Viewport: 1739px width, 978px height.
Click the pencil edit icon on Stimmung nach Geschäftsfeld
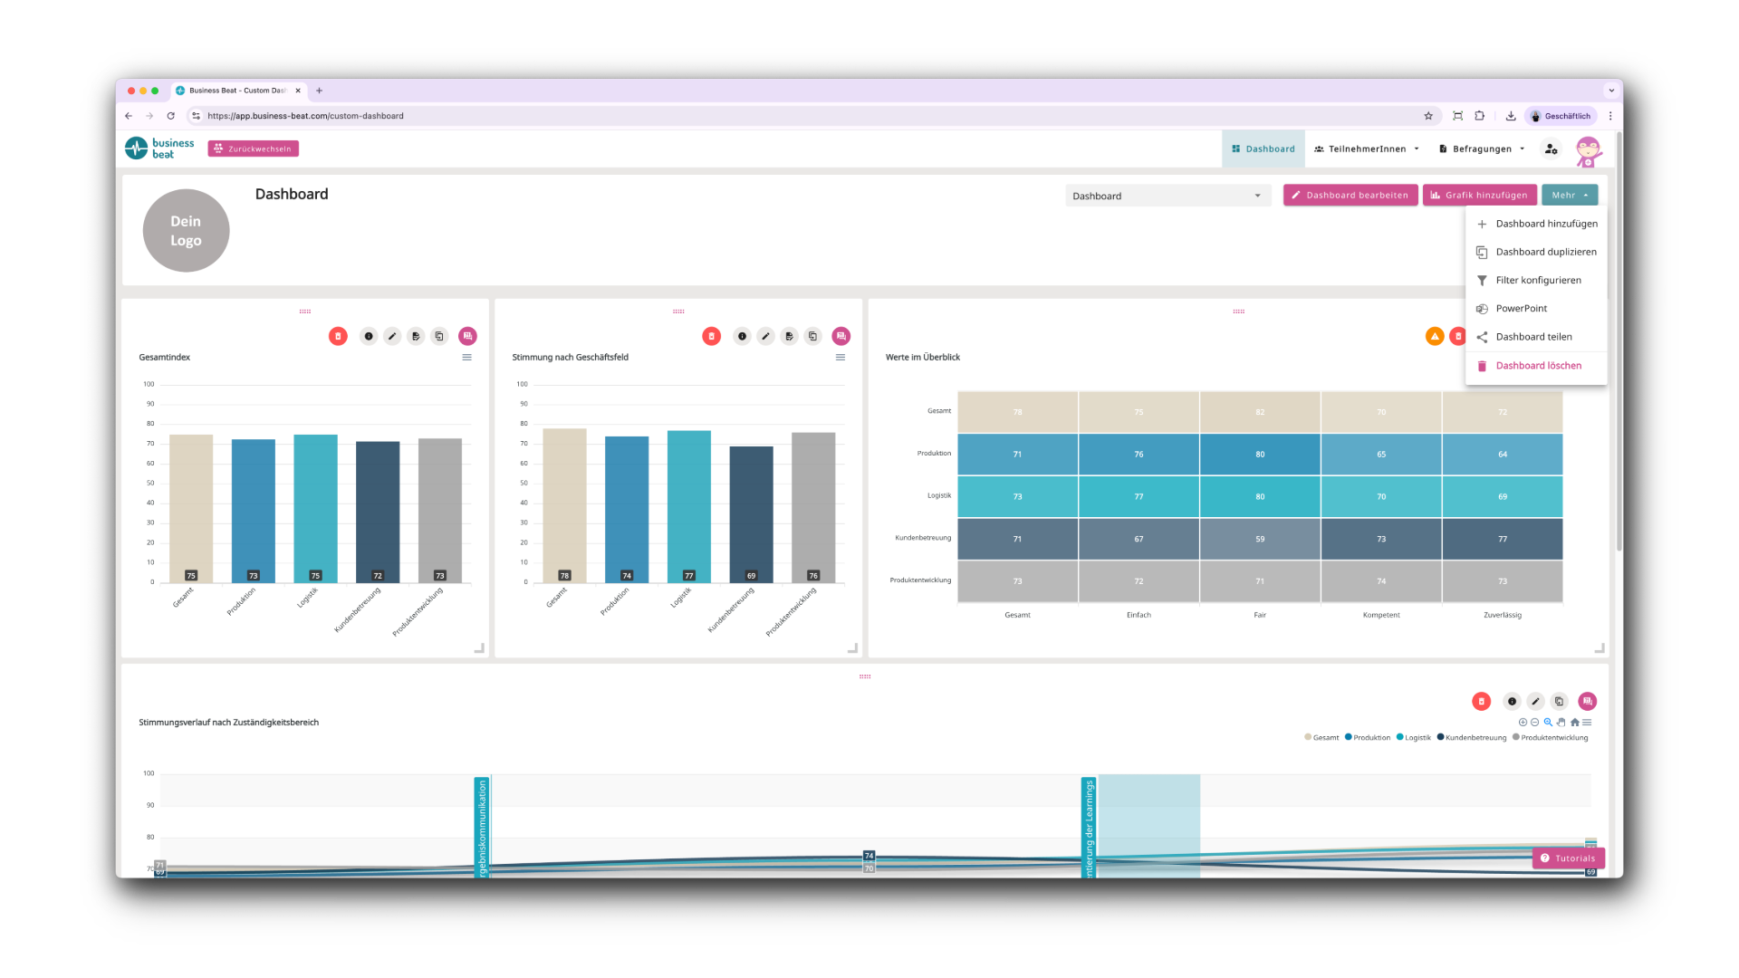click(x=765, y=336)
